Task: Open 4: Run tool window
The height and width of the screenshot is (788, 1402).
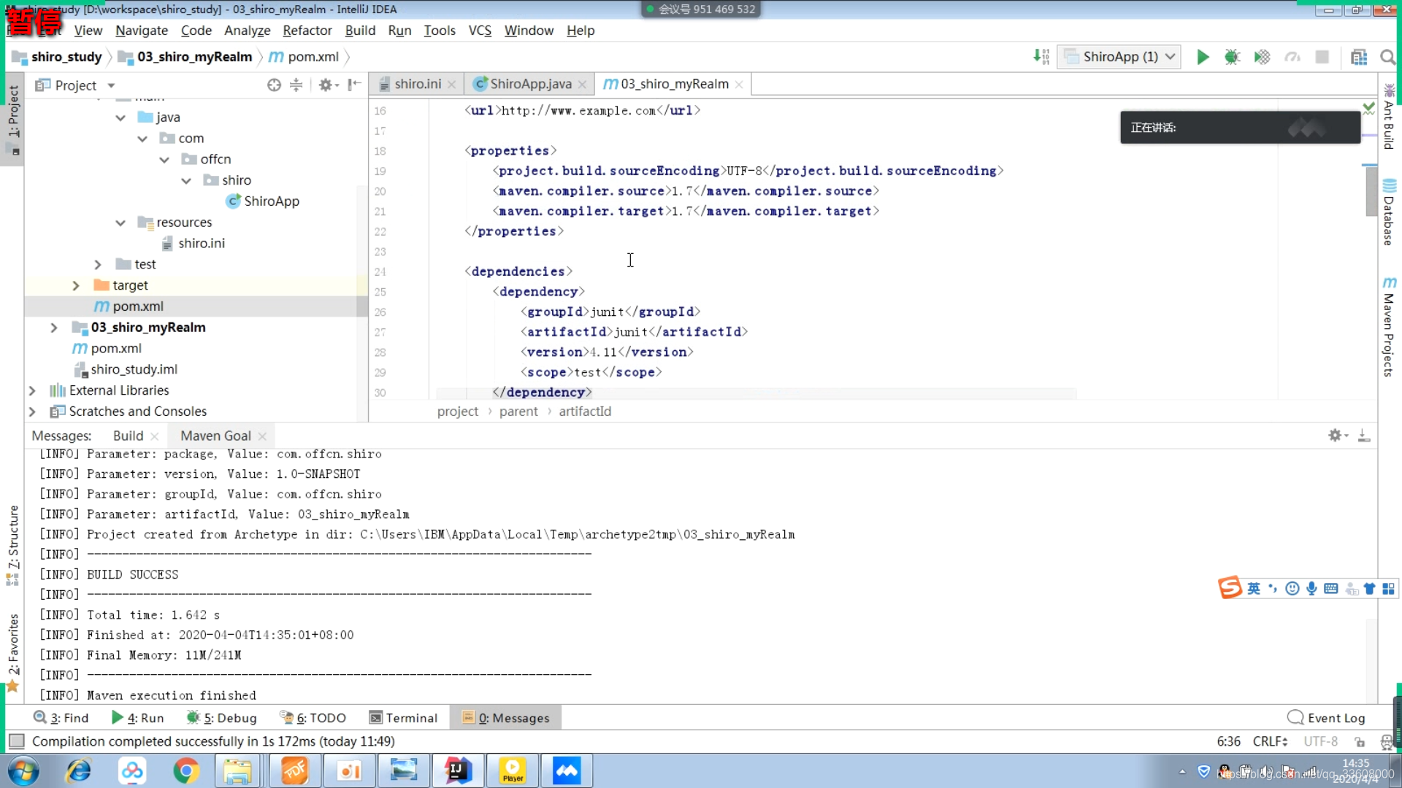Action: pyautogui.click(x=138, y=718)
